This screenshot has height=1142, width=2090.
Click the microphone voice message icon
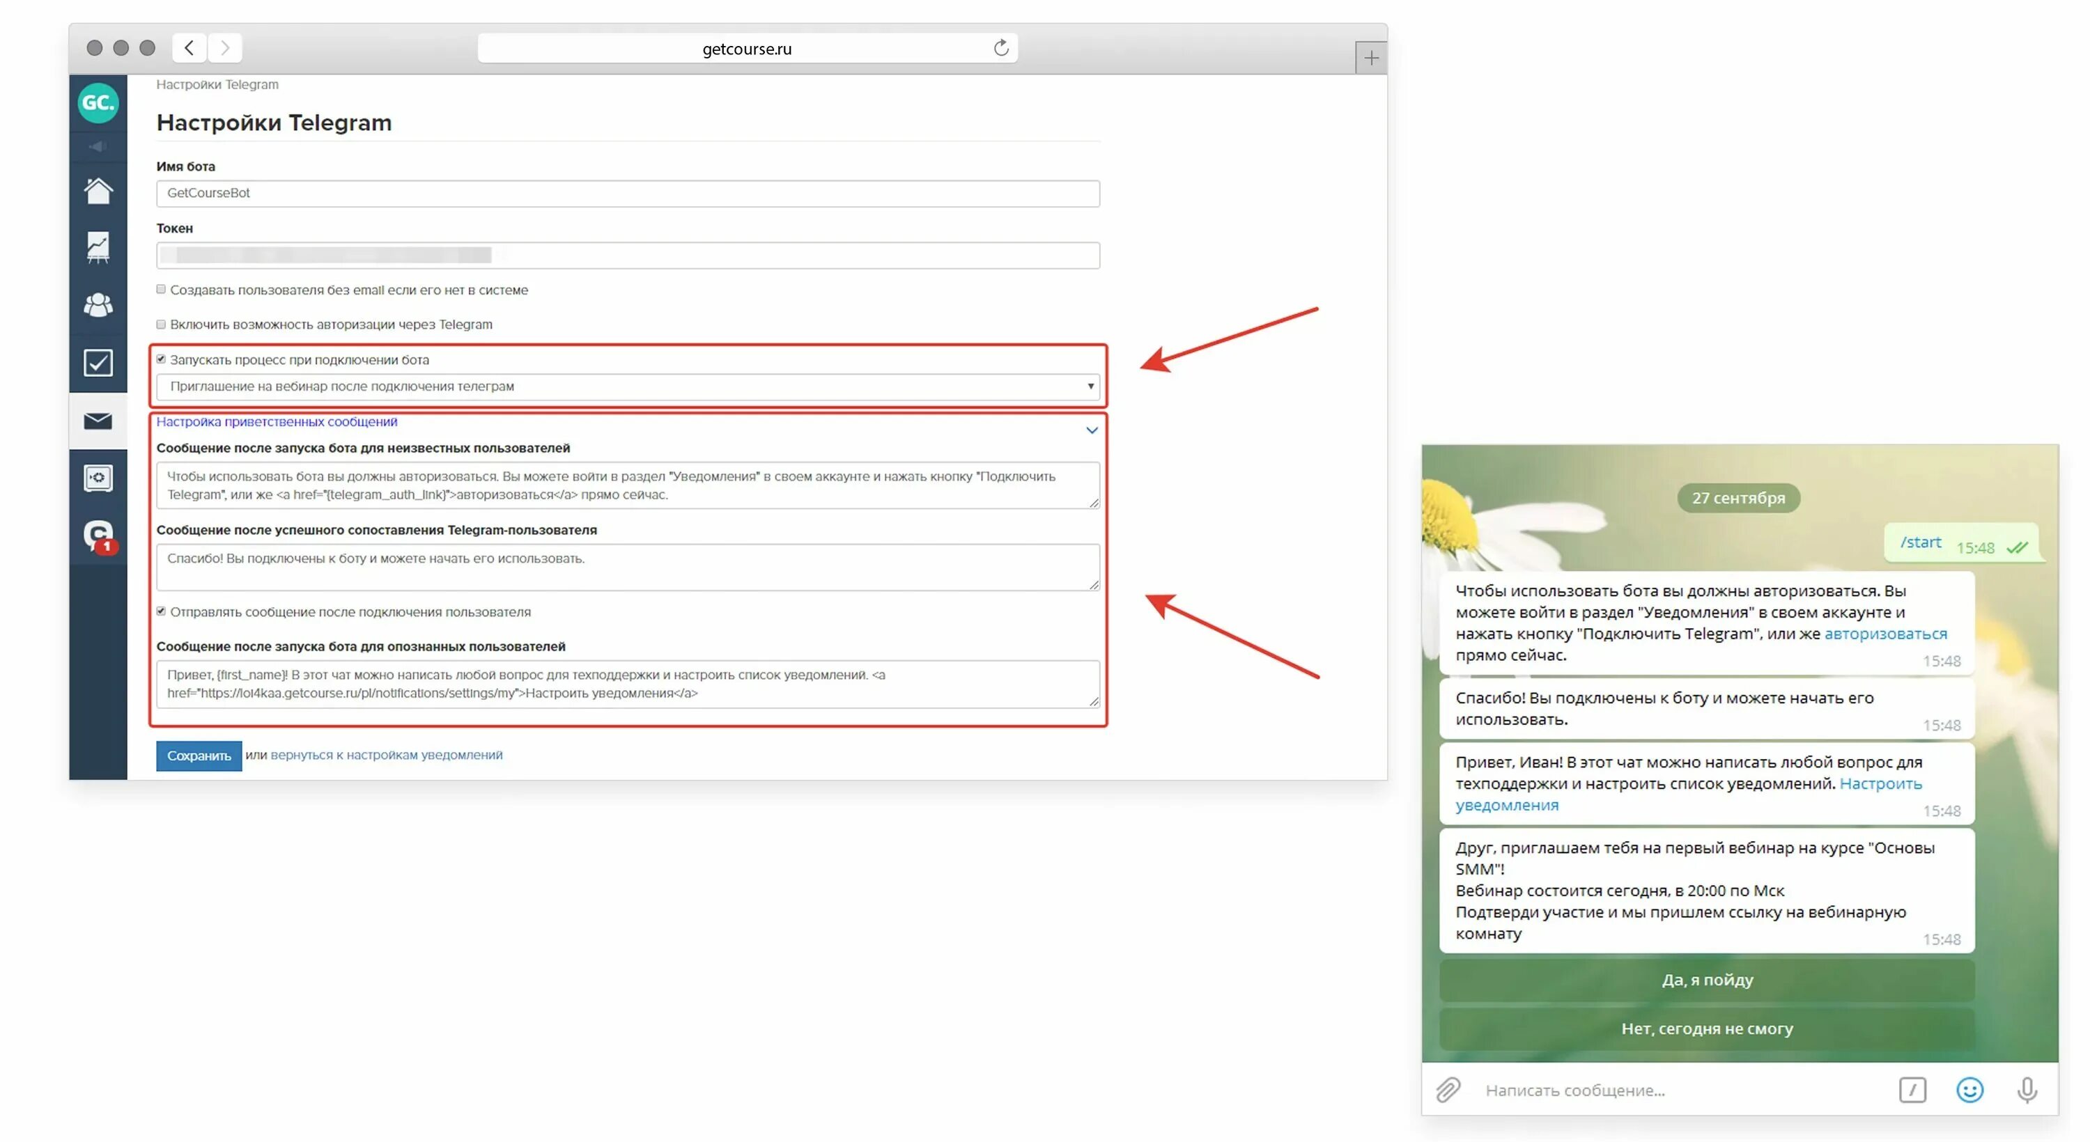[2026, 1089]
